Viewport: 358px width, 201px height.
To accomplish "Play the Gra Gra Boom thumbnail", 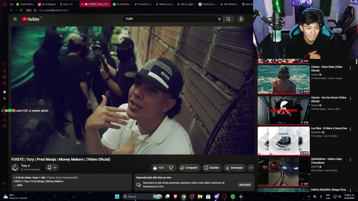I will tap(284, 110).
